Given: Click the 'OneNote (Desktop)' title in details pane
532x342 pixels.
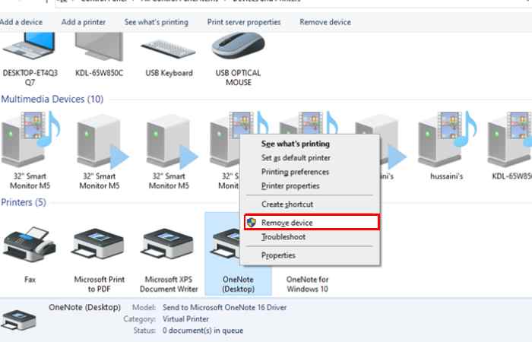Looking at the screenshot, I should (84, 307).
